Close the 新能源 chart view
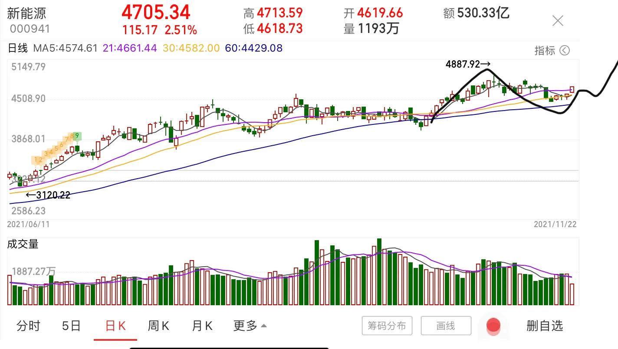The height and width of the screenshot is (349, 618). (558, 20)
